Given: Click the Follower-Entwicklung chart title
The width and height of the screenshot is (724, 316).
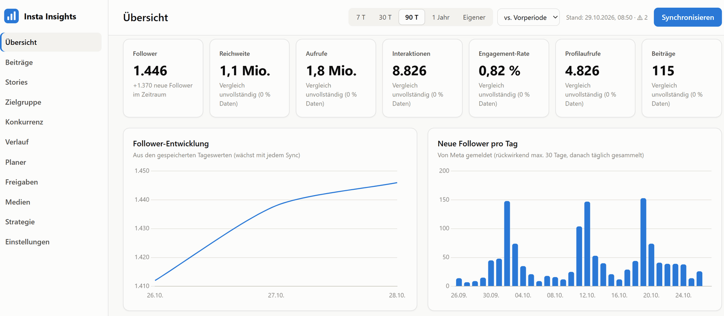Looking at the screenshot, I should pyautogui.click(x=171, y=144).
